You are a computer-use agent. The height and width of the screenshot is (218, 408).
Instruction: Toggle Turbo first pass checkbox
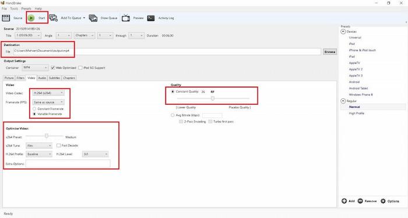click(210, 121)
